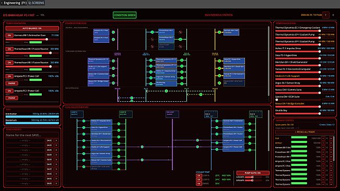
Task: Toggle PUMP AUTO: ON in cooling panel
Action: (x=253, y=173)
